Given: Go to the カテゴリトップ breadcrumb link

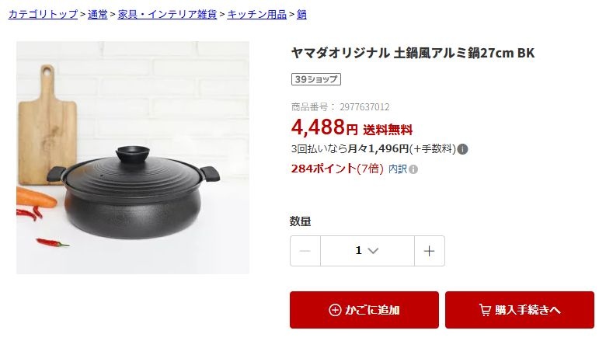Looking at the screenshot, I should pyautogui.click(x=43, y=15).
